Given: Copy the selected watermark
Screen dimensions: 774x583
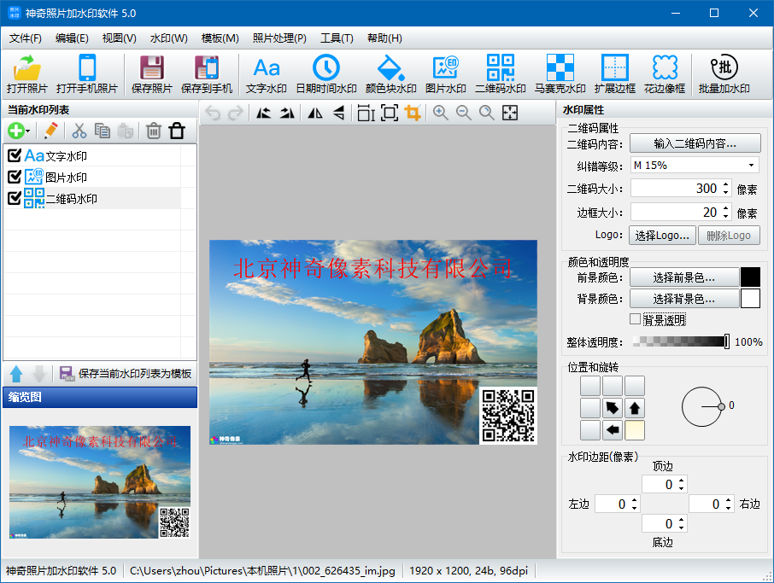Looking at the screenshot, I should tap(103, 131).
